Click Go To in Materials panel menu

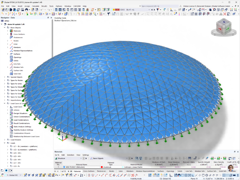pos(57,155)
